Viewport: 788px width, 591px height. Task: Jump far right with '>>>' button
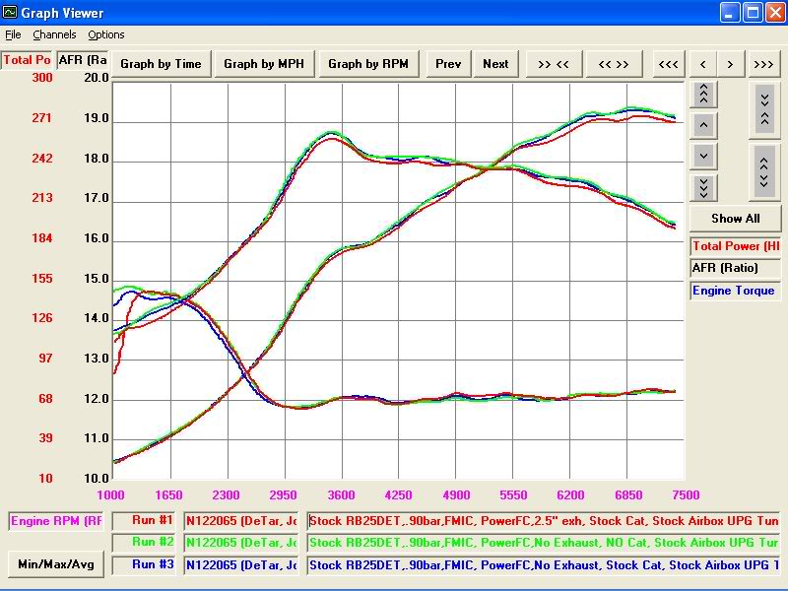pos(764,64)
